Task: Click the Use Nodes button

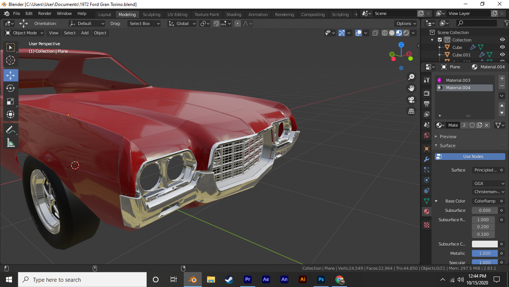Action: 470,157
